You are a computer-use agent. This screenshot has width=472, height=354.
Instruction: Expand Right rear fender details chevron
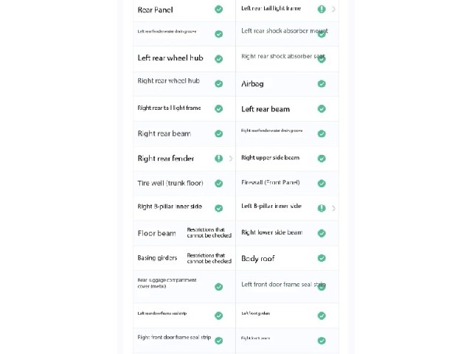231,159
